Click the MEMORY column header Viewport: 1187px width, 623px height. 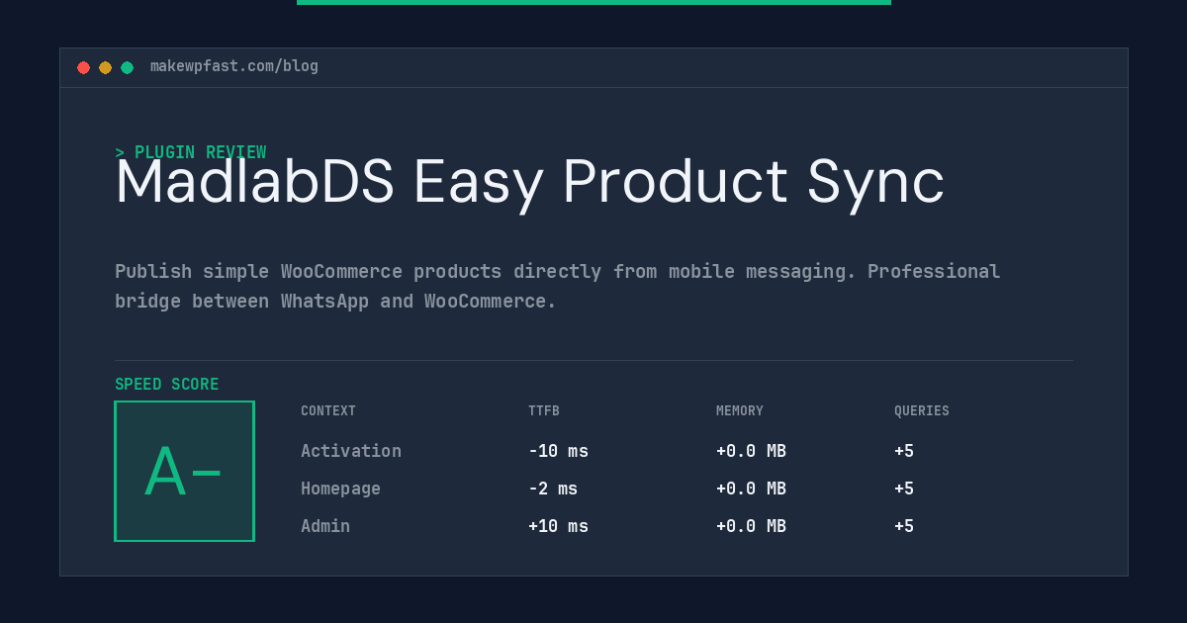740,411
